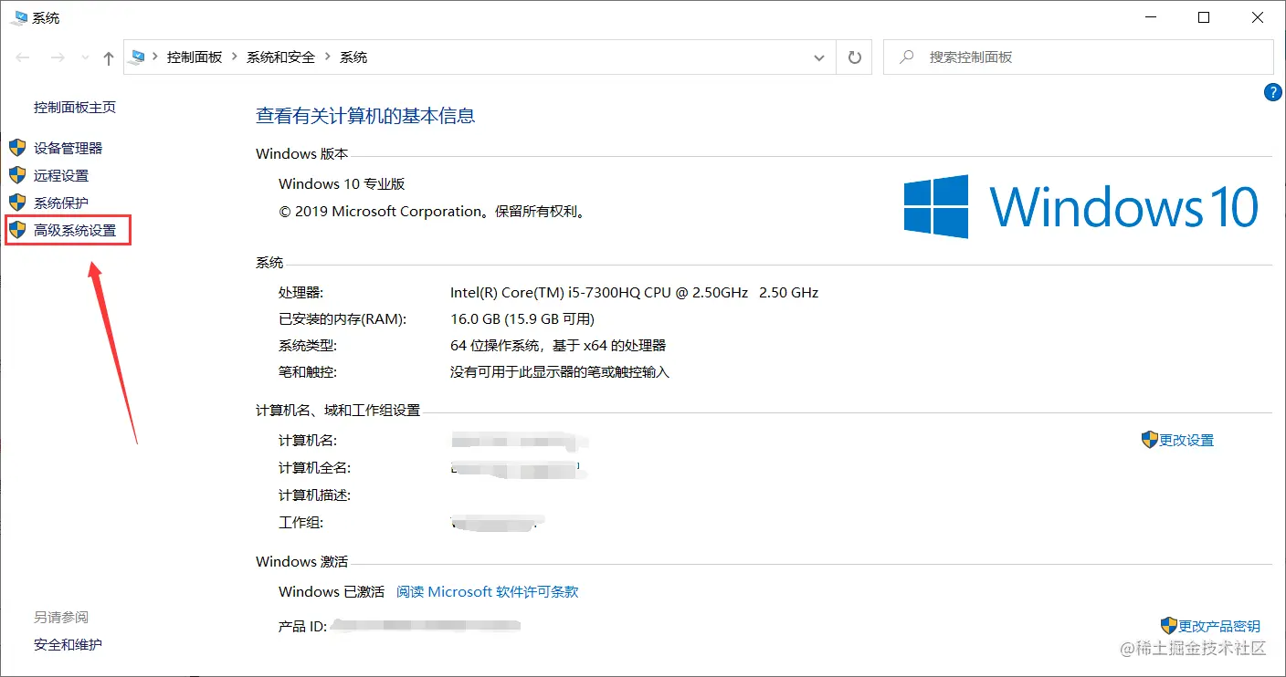This screenshot has width=1286, height=677.
Task: Click the 搜索控制面板 search field
Action: point(1078,57)
